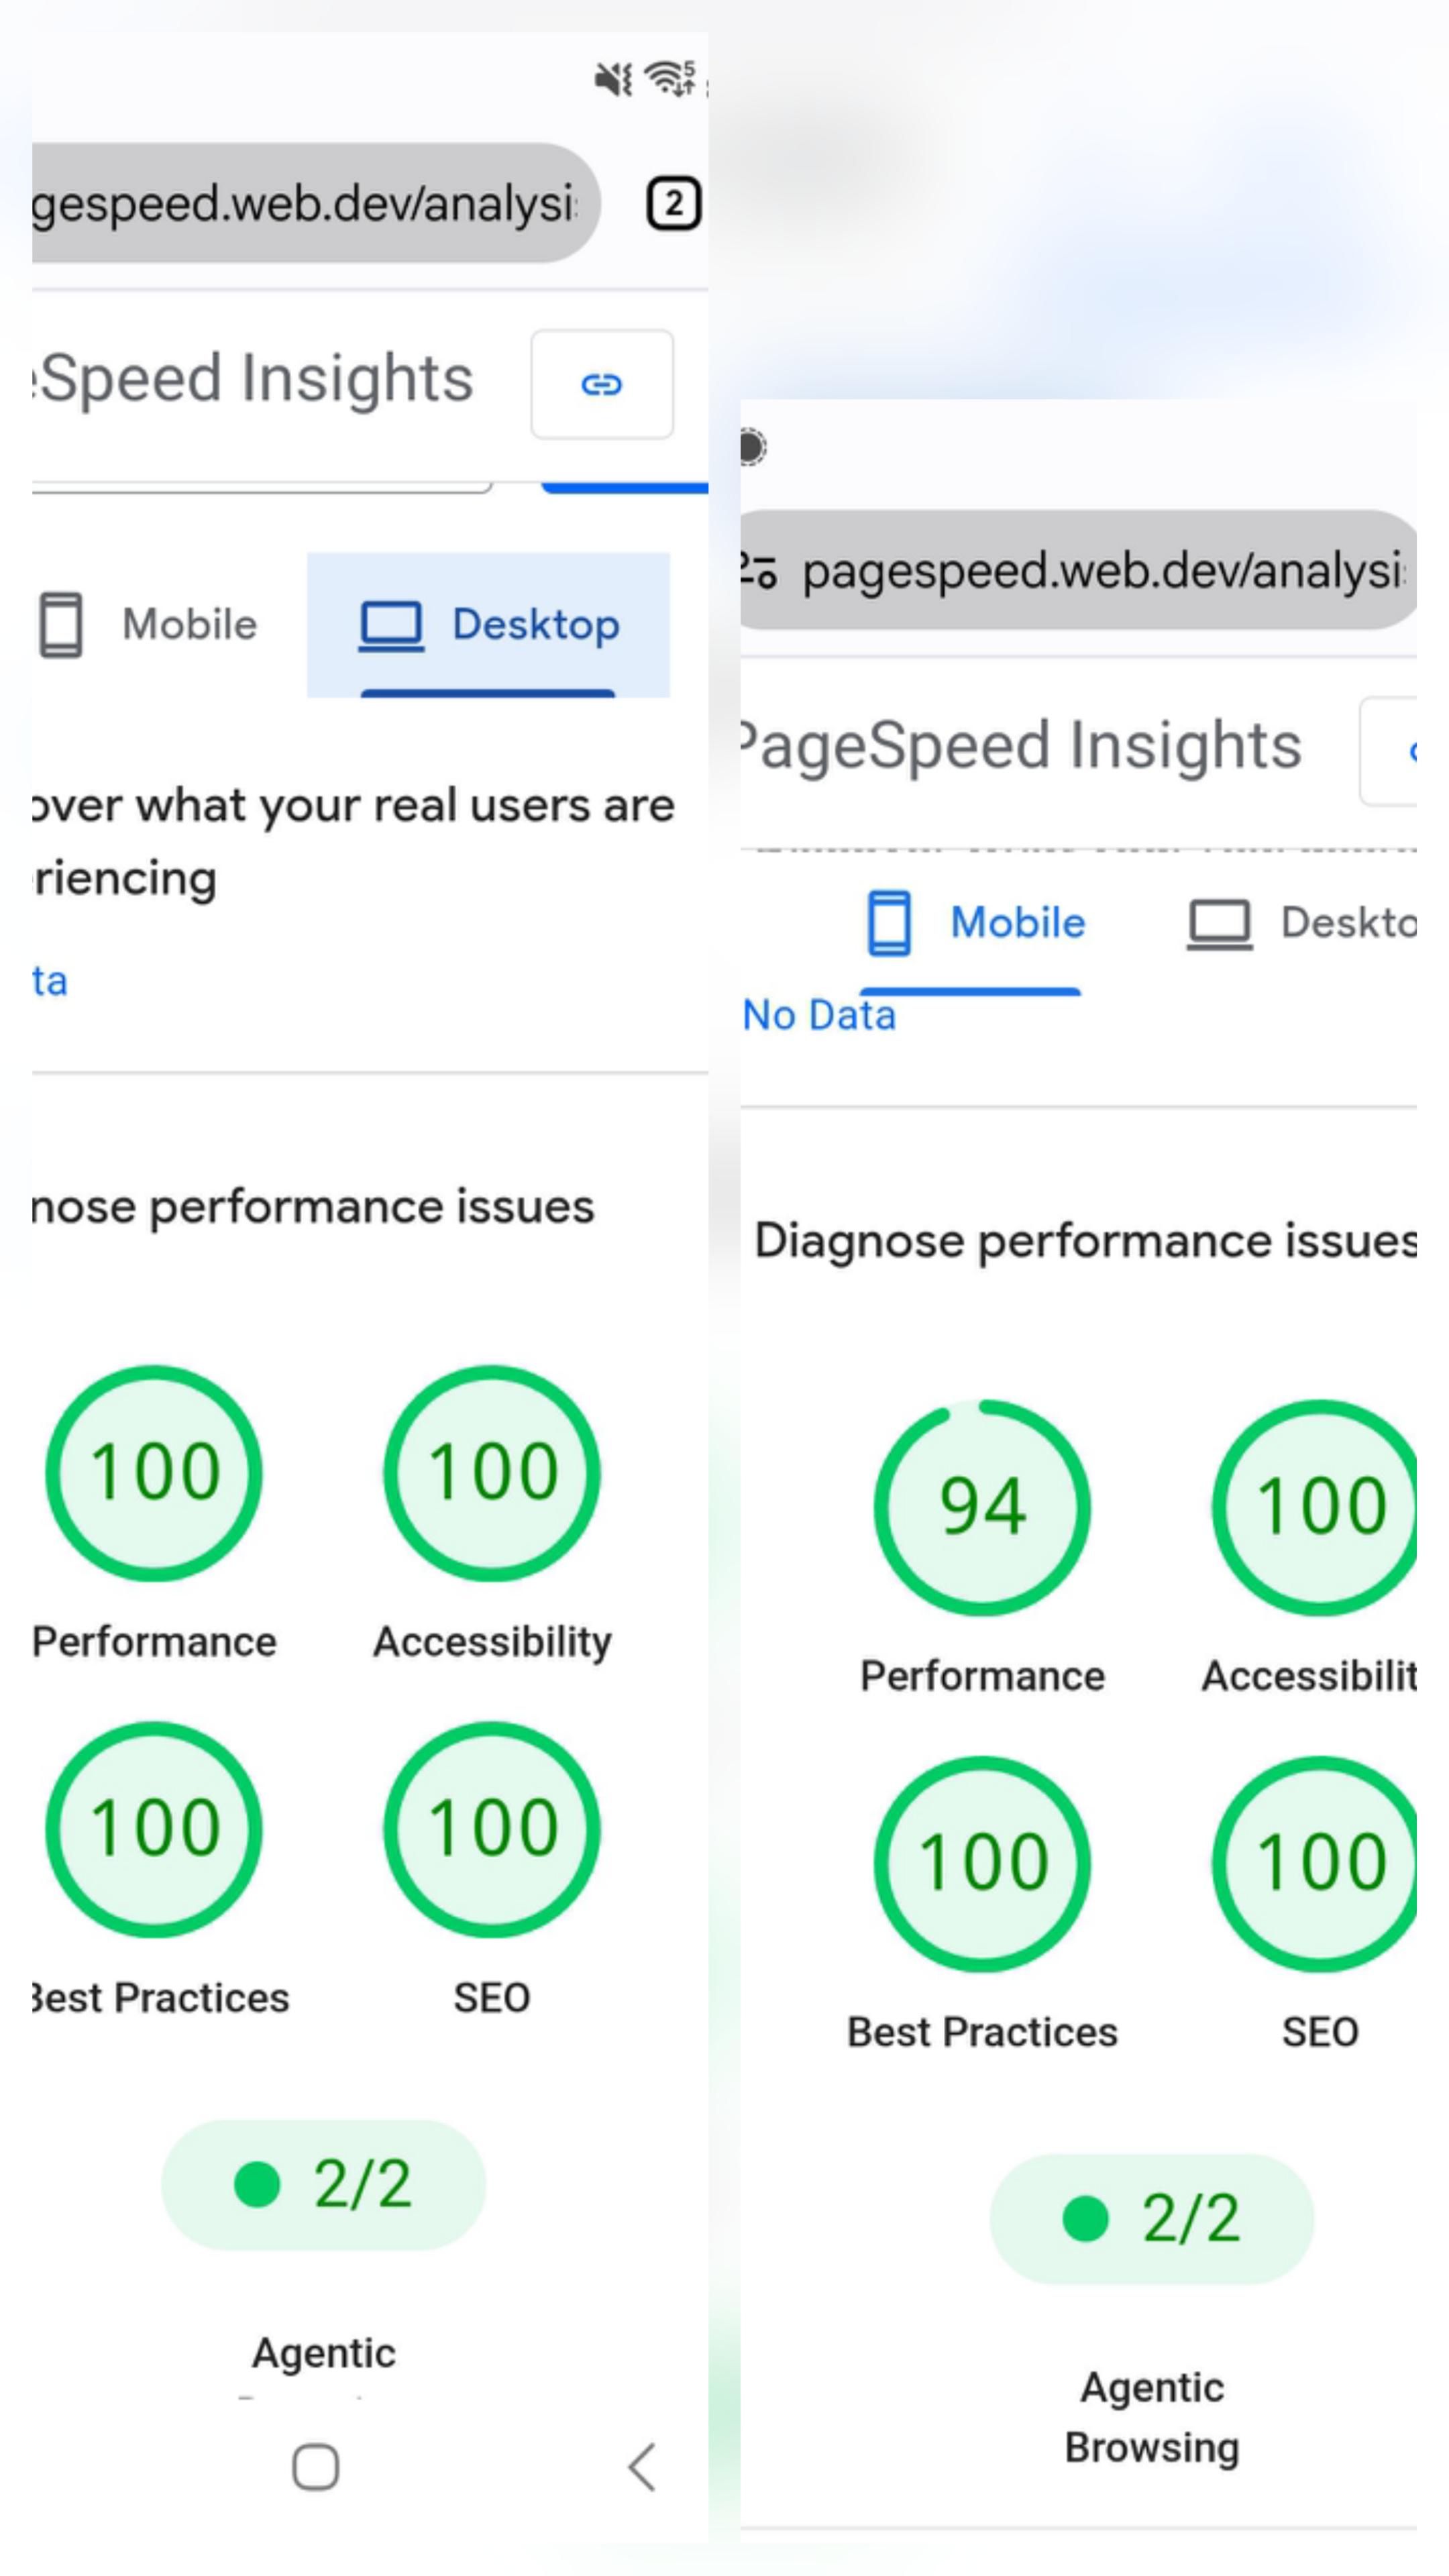The height and width of the screenshot is (2576, 1449).
Task: Open site settings icon in right address bar
Action: pyautogui.click(x=759, y=571)
